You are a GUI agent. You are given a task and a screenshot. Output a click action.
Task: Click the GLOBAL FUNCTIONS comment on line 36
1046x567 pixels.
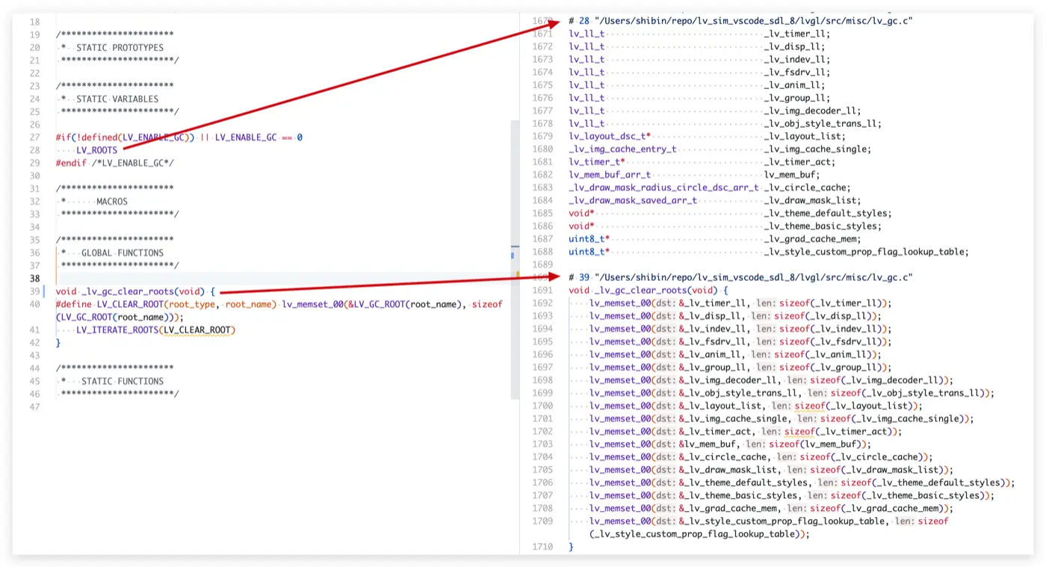pos(122,252)
